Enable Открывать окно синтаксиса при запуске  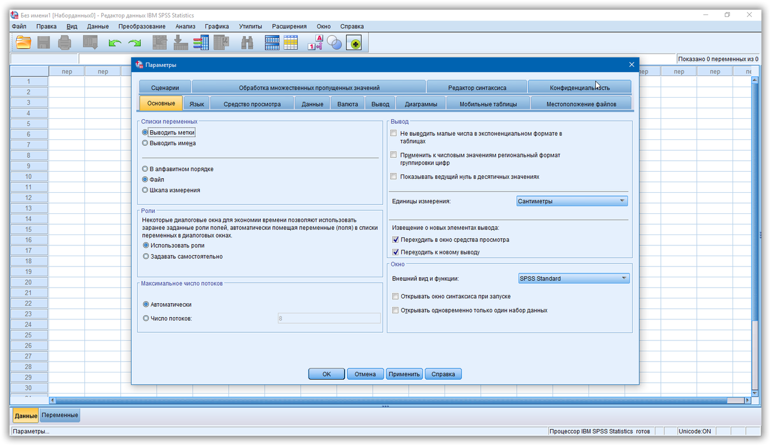[x=395, y=297]
